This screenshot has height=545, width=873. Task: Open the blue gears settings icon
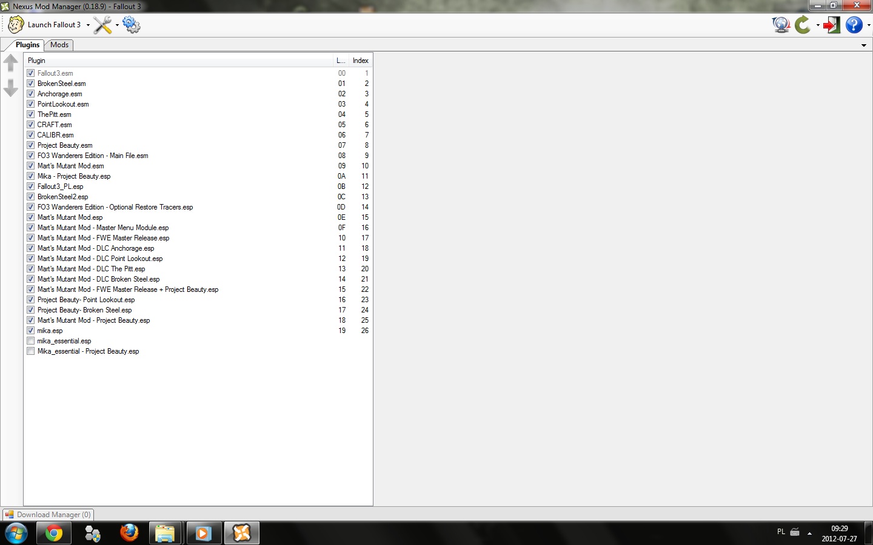click(x=131, y=25)
